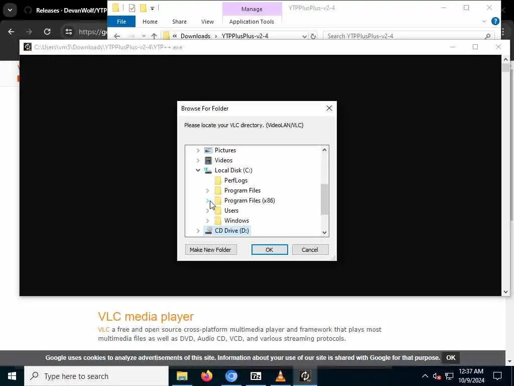Open Explorer address bar history dropdown
The width and height of the screenshot is (514, 386).
click(305, 36)
